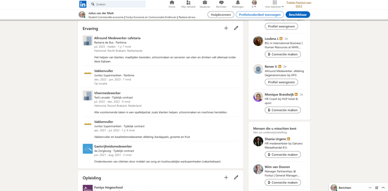This screenshot has width=388, height=191.
Task: Connect with Shania Urgenc
Action: click(x=283, y=154)
